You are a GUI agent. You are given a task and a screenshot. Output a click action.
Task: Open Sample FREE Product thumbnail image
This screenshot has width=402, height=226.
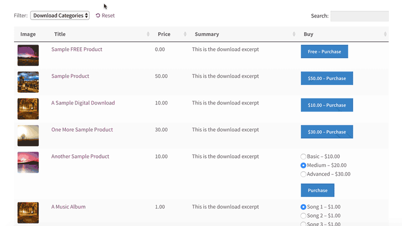[x=28, y=55]
